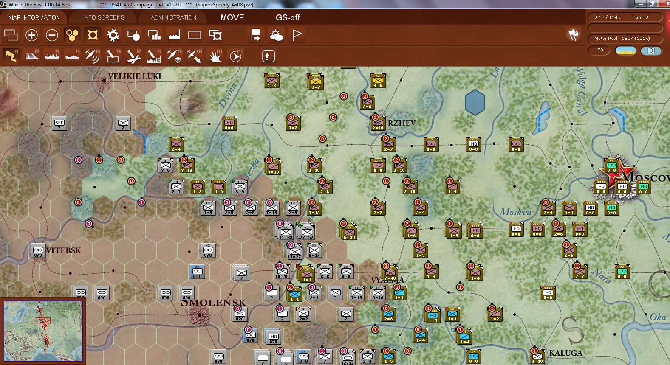Click the Smolensk city marker

pyautogui.click(x=200, y=315)
